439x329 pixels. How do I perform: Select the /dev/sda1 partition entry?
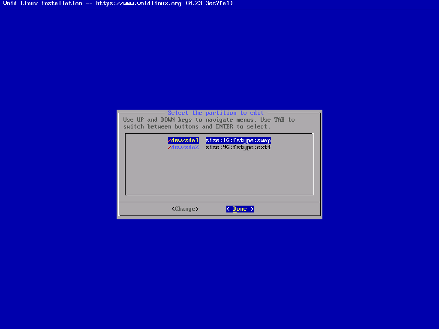(x=184, y=141)
